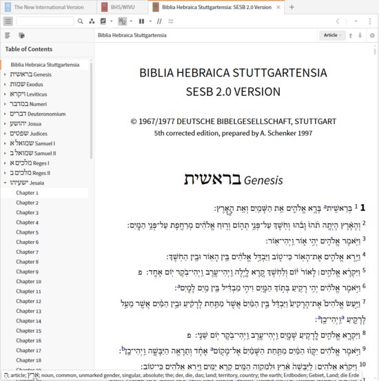Click the Table of Contents scrollbar thumb
379x381 pixels.
point(91,110)
